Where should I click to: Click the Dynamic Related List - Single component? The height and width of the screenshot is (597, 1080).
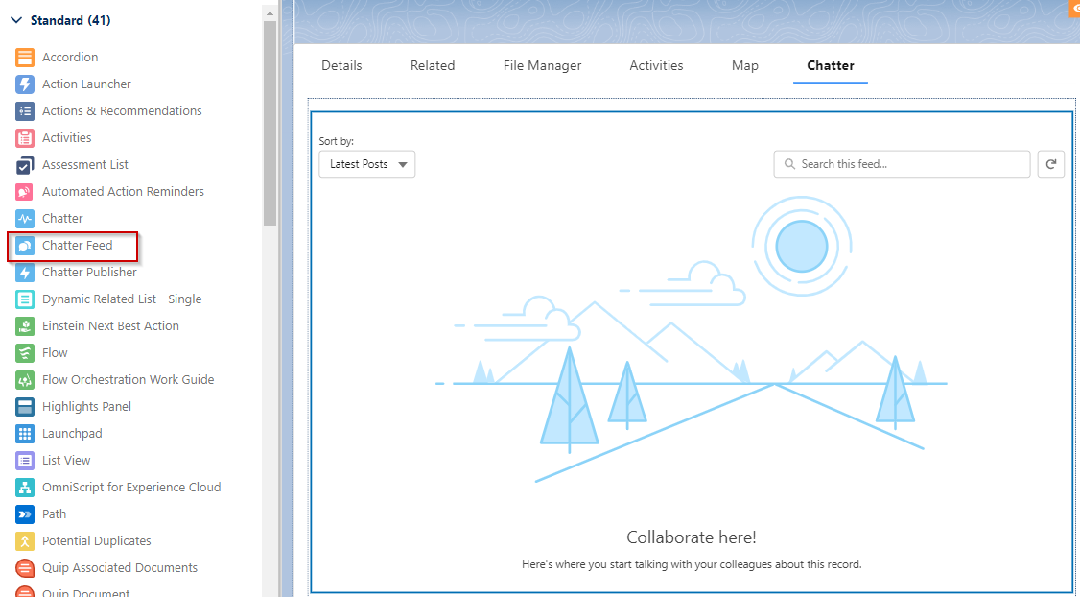pyautogui.click(x=122, y=298)
